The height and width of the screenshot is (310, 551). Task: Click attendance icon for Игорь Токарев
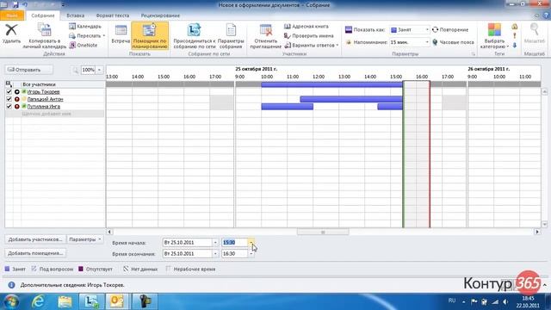(x=17, y=92)
